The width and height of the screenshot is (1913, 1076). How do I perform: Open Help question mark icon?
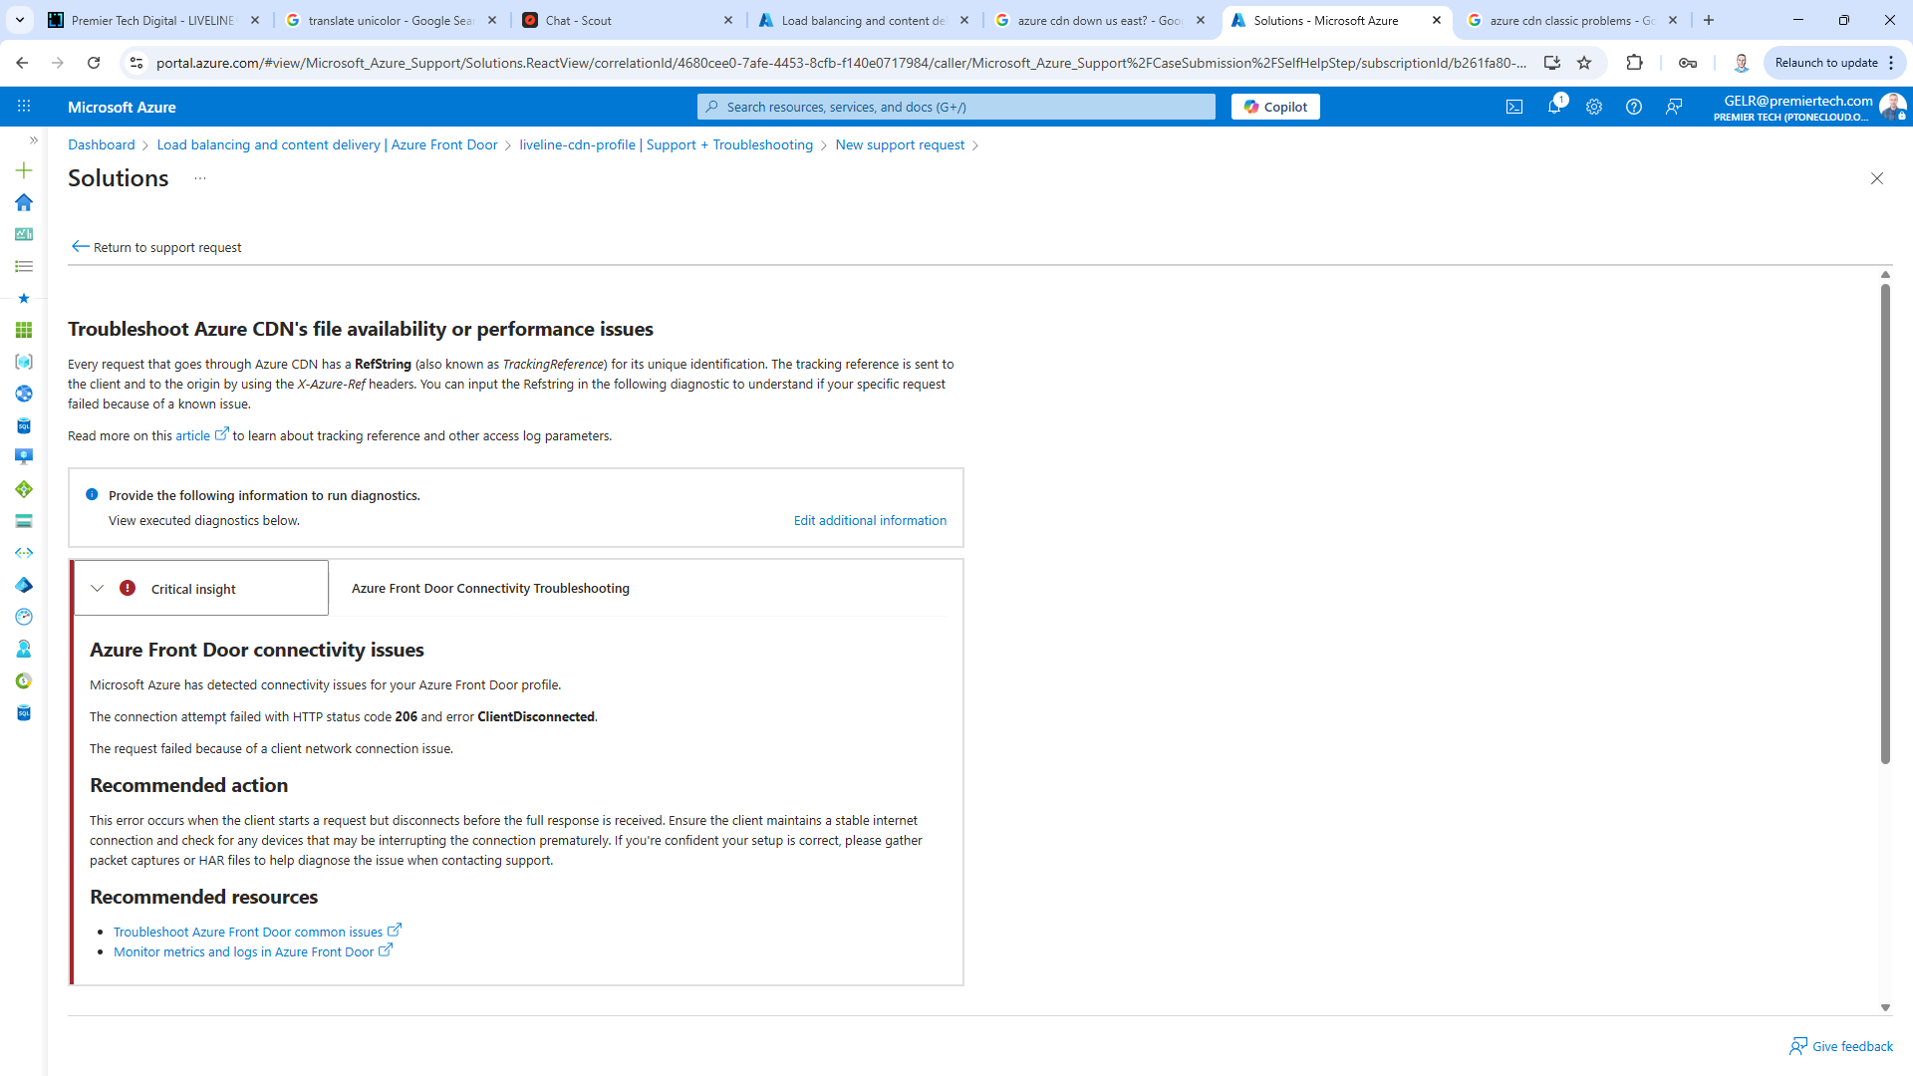point(1633,107)
